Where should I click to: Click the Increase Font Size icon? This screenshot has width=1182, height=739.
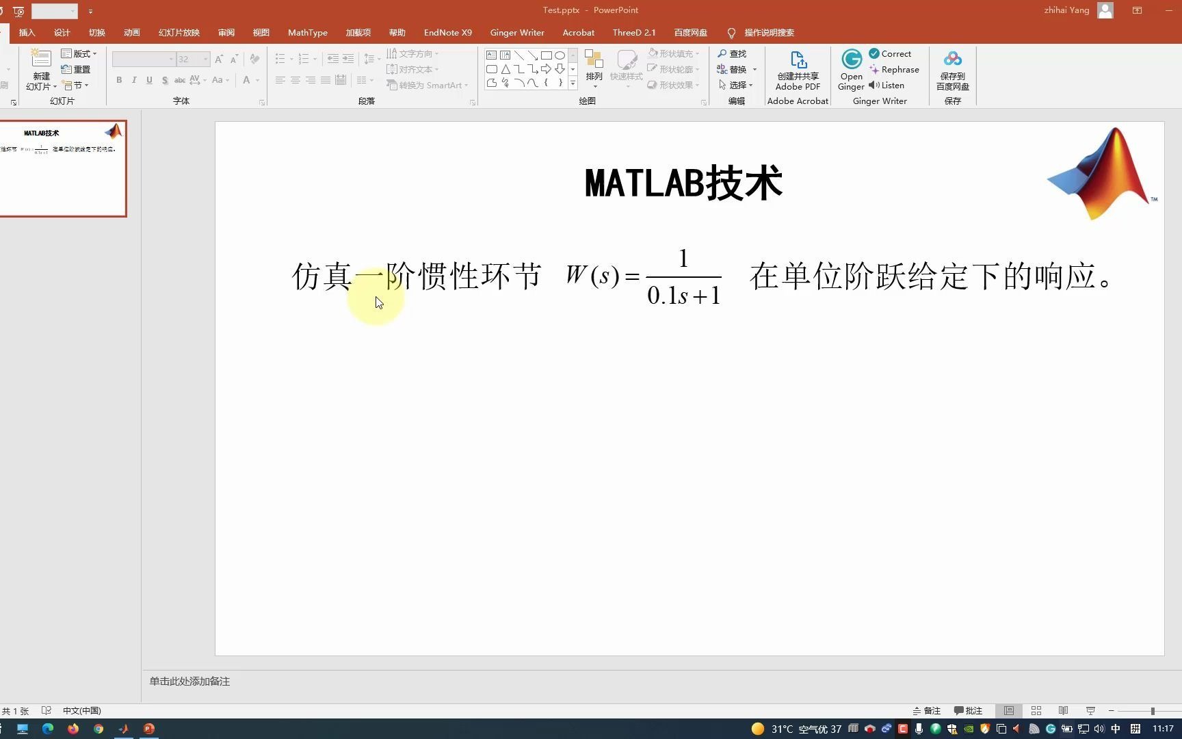[x=219, y=60]
